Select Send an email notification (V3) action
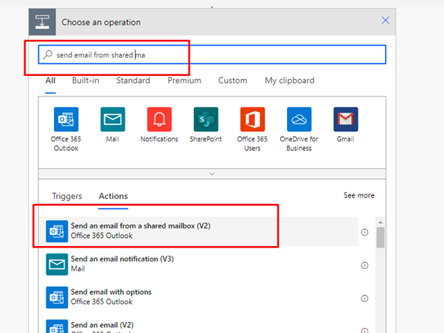Viewport: 444px width, 333px height. point(199,264)
